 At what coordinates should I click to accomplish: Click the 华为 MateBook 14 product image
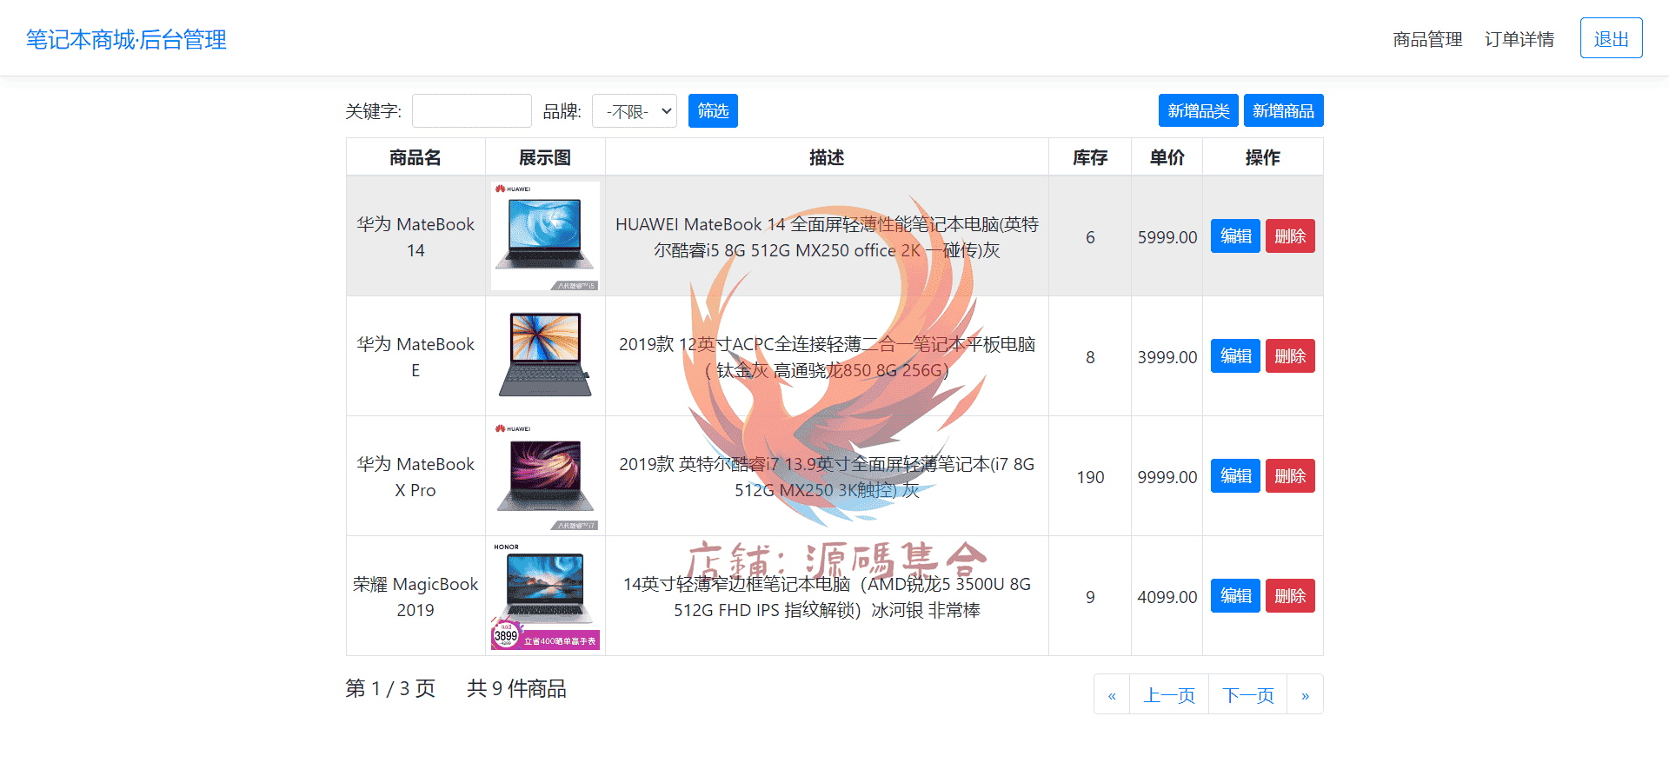coord(545,236)
